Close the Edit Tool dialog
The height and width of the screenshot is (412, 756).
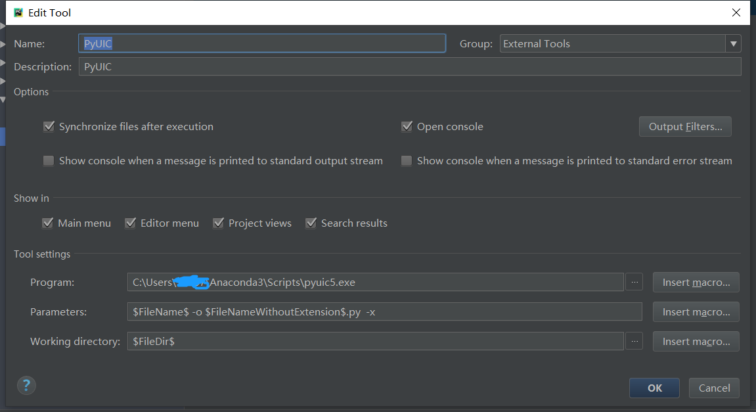click(x=736, y=12)
